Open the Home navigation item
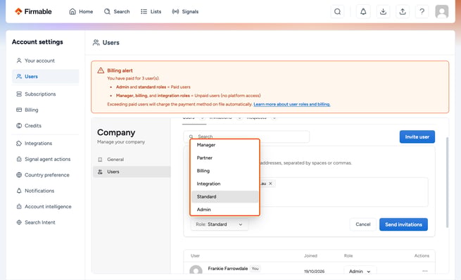 click(x=81, y=11)
